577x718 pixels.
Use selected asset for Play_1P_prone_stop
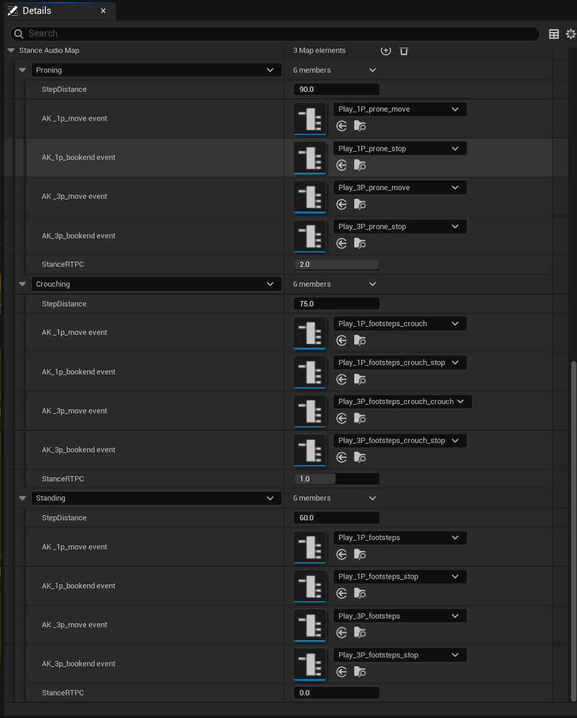pyautogui.click(x=341, y=166)
